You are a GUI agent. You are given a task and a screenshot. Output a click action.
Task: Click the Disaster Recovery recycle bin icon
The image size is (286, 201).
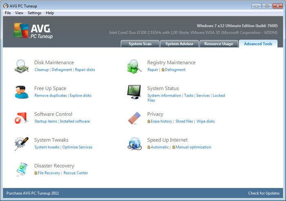point(22,170)
